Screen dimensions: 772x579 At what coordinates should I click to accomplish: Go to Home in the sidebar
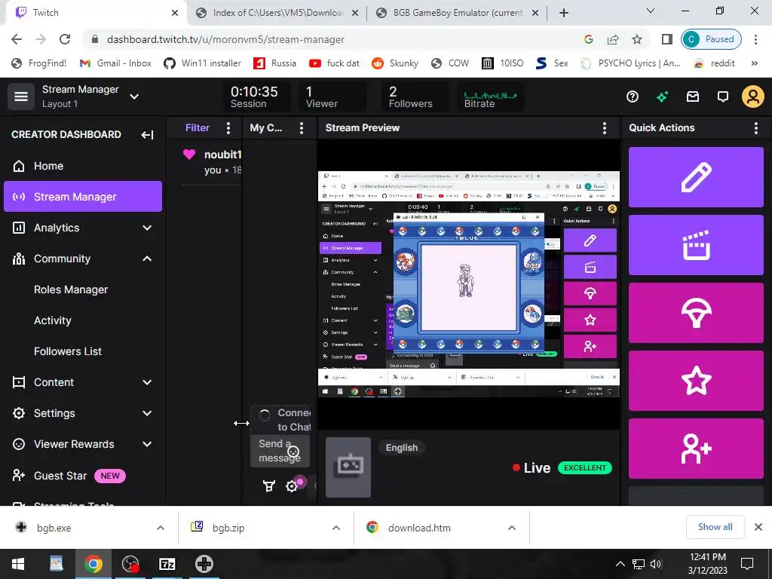(83, 166)
